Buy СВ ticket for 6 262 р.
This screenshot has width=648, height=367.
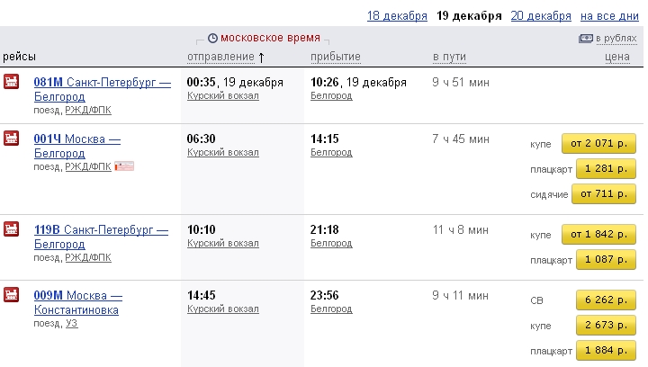point(606,300)
